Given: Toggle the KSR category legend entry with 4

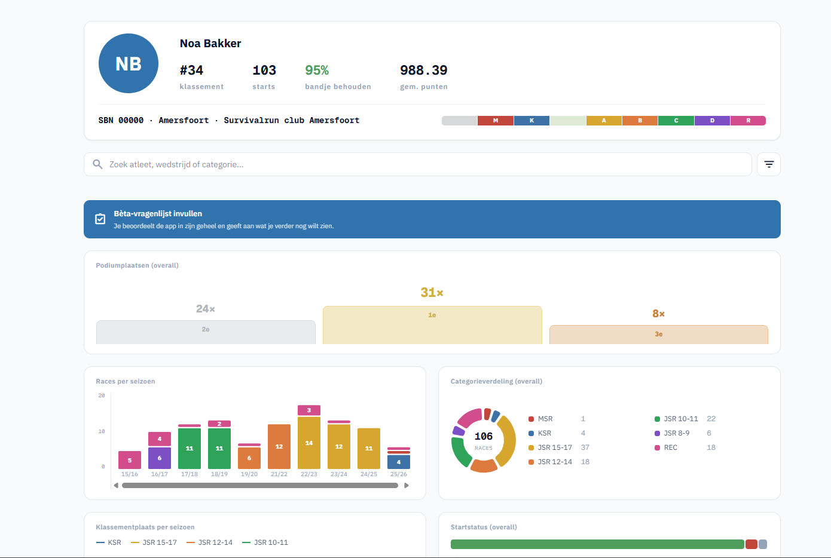Looking at the screenshot, I should coord(557,433).
